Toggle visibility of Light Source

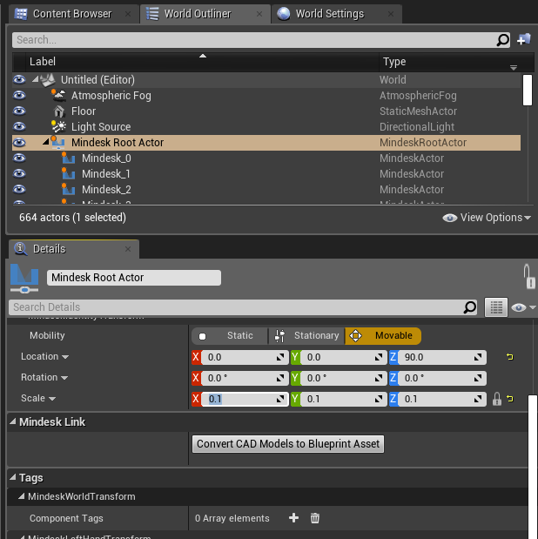pos(19,126)
